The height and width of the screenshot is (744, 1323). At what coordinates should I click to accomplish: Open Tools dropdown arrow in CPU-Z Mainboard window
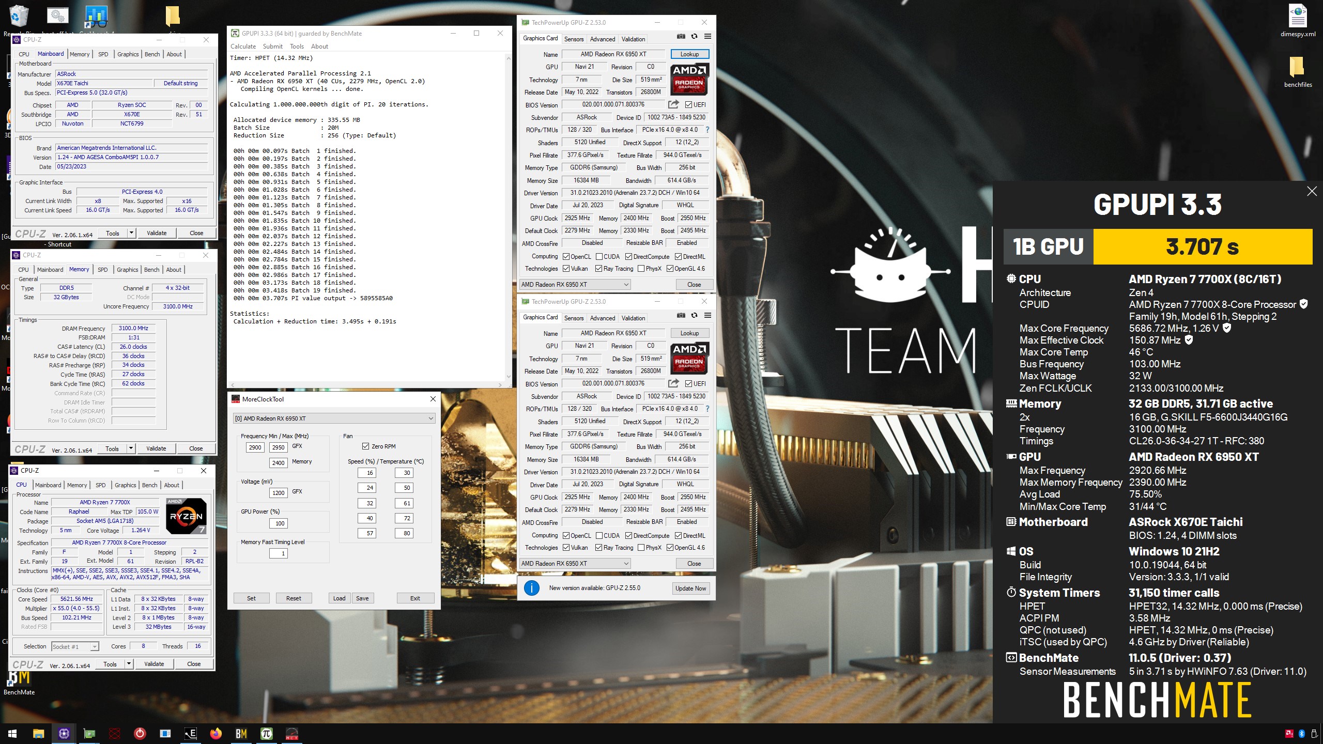[x=131, y=233]
